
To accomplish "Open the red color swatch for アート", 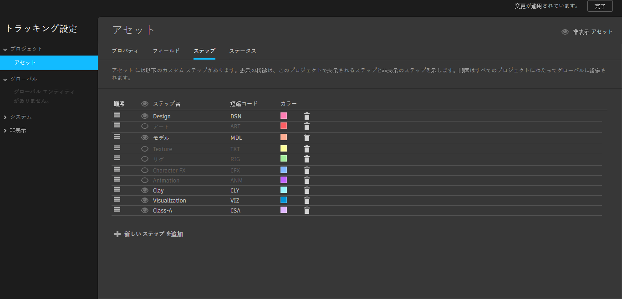I will (284, 126).
